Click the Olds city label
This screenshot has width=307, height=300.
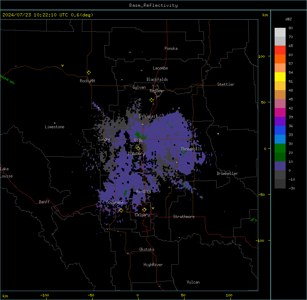pyautogui.click(x=138, y=140)
